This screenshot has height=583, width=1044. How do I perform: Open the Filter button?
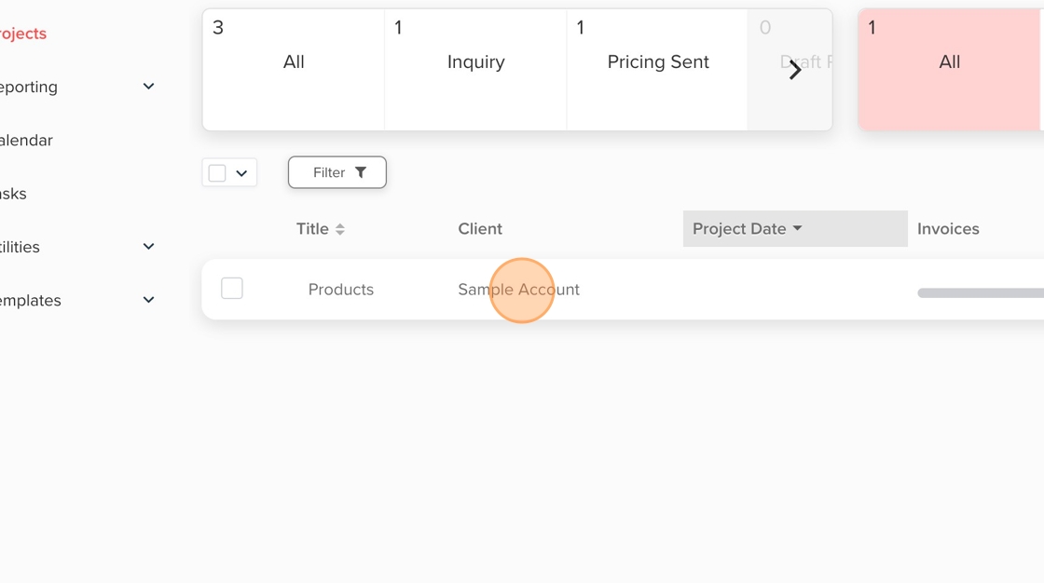click(x=337, y=172)
